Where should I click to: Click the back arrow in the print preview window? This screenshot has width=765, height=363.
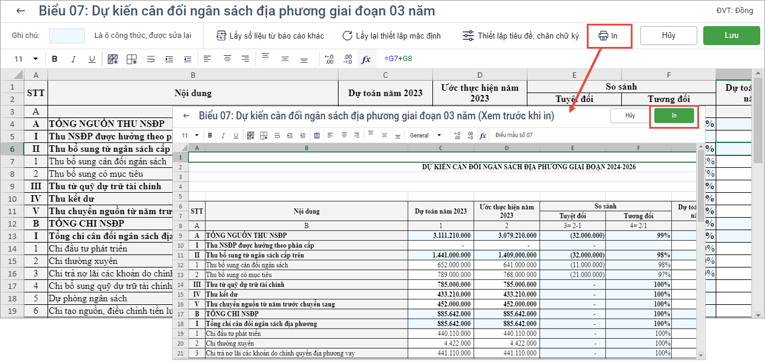pyautogui.click(x=186, y=116)
